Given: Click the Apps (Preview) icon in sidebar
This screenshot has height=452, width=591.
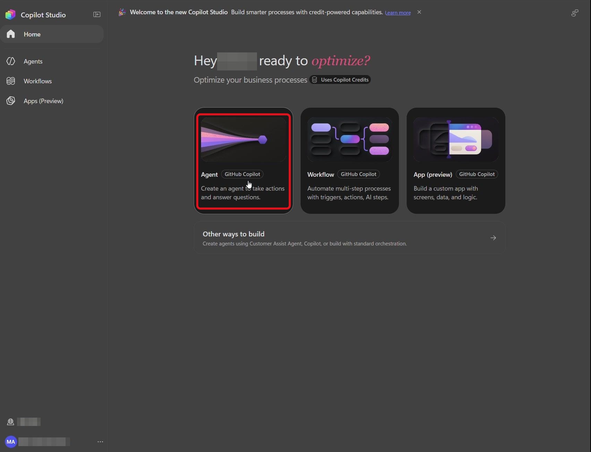Looking at the screenshot, I should (x=11, y=101).
